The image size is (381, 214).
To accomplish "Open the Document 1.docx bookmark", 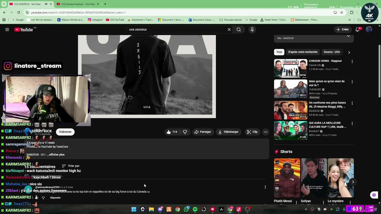I will 171,20.
